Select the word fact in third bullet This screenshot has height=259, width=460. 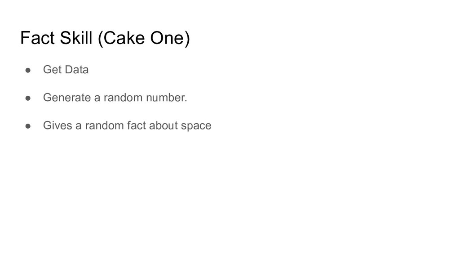137,125
